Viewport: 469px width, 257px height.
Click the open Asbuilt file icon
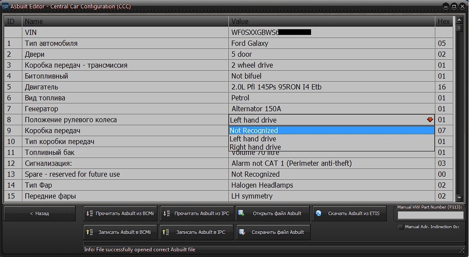(241, 214)
